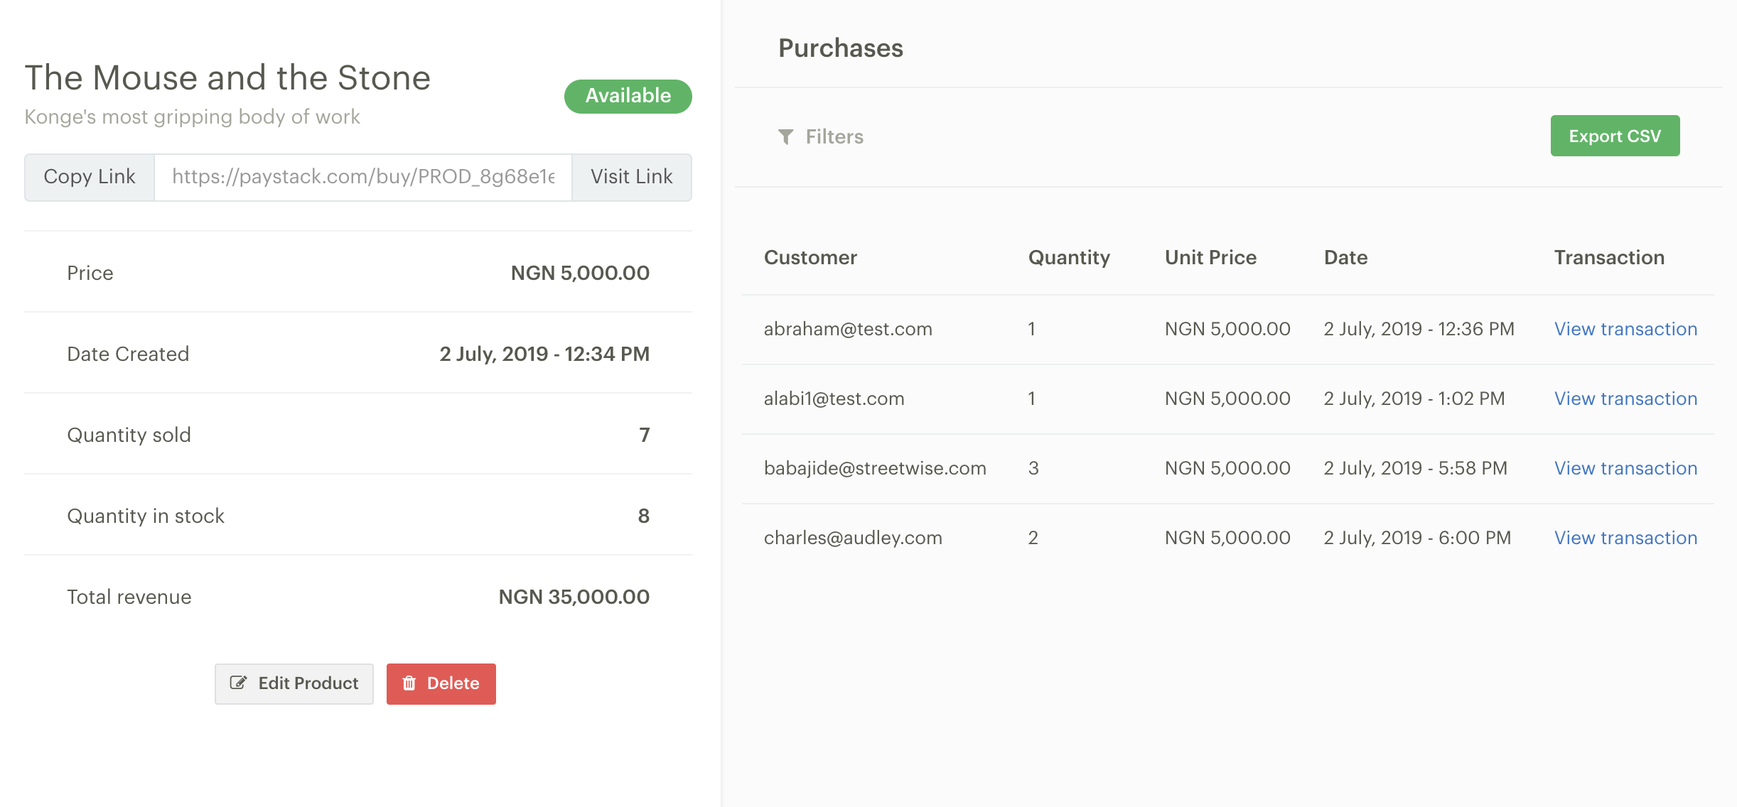The image size is (1737, 807).
Task: View transaction for babajide@streetwise.com
Action: pos(1625,468)
